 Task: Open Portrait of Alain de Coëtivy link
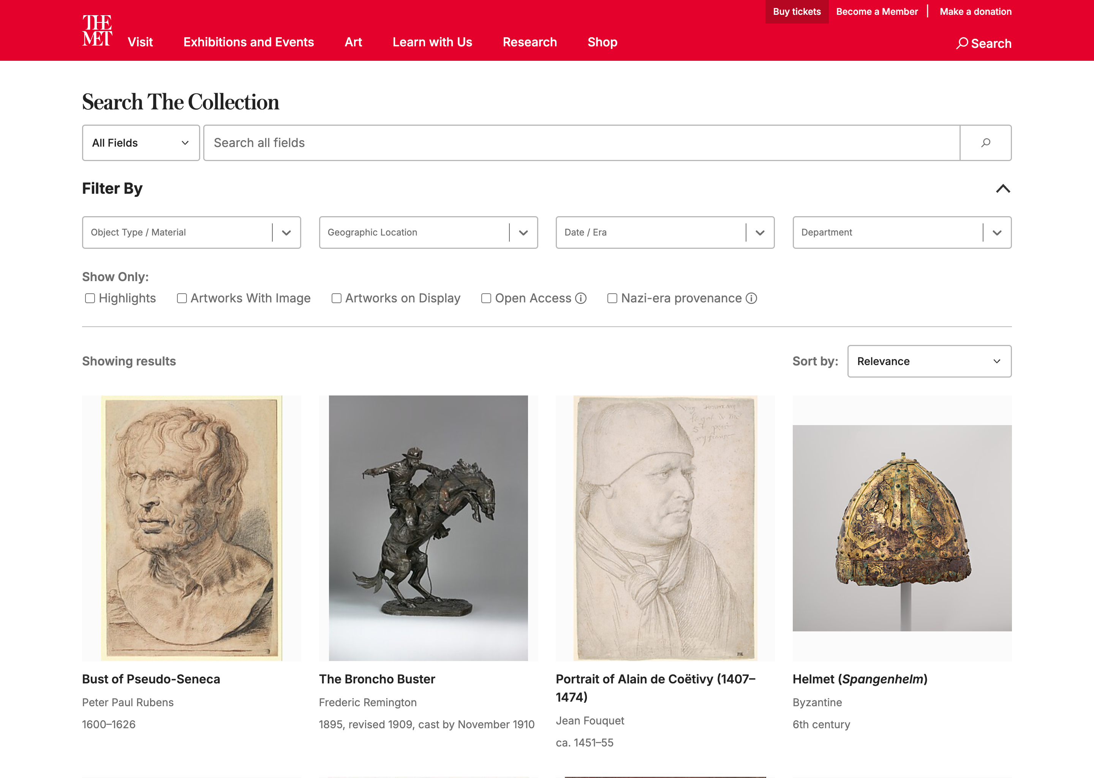[656, 688]
